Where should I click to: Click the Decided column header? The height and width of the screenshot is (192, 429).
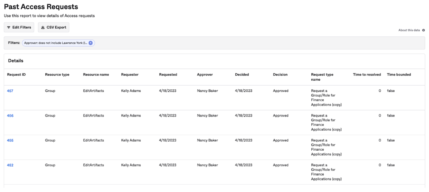[x=242, y=75]
